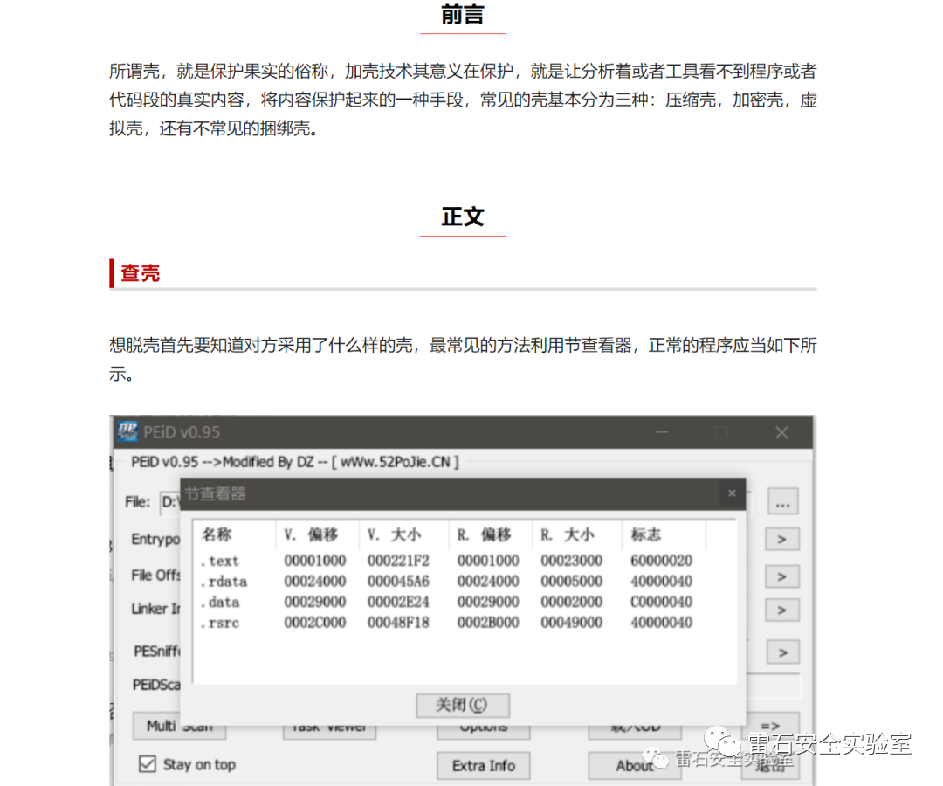Click virtual size value 00048F18
Viewport: 943px width, 786px height.
[398, 622]
